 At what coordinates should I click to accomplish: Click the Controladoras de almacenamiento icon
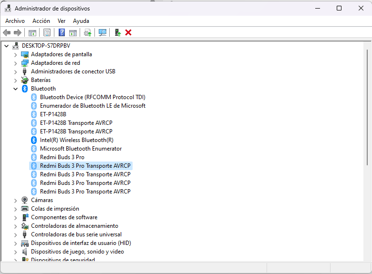[25, 226]
